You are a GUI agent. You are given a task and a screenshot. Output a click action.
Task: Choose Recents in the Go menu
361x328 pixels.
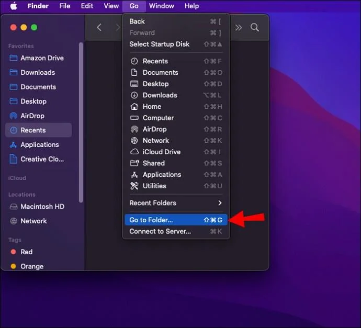point(176,61)
